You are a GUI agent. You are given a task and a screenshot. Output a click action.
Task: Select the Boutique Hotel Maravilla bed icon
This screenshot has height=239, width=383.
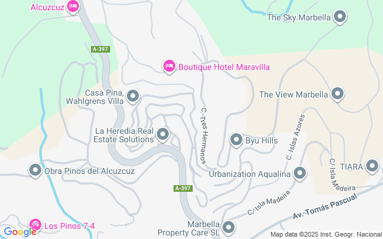point(169,66)
